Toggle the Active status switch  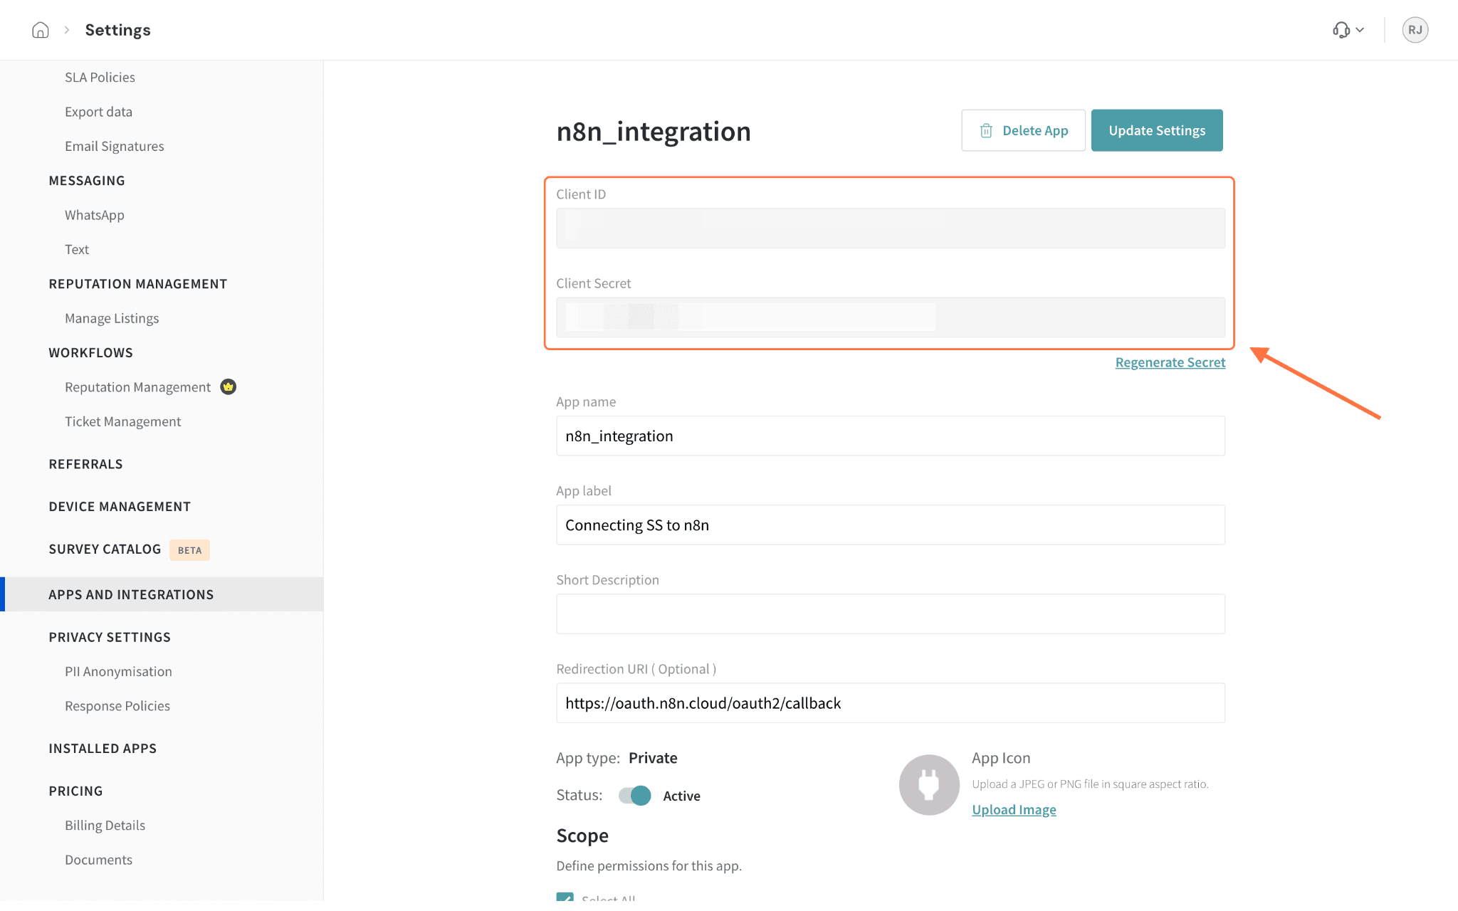coord(634,795)
